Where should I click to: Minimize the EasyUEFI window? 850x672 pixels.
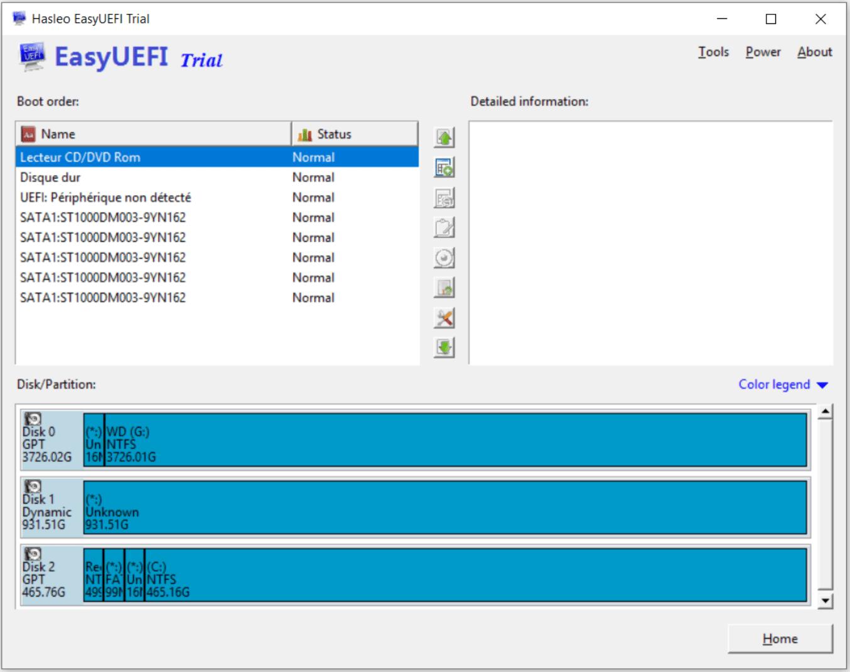tap(722, 19)
